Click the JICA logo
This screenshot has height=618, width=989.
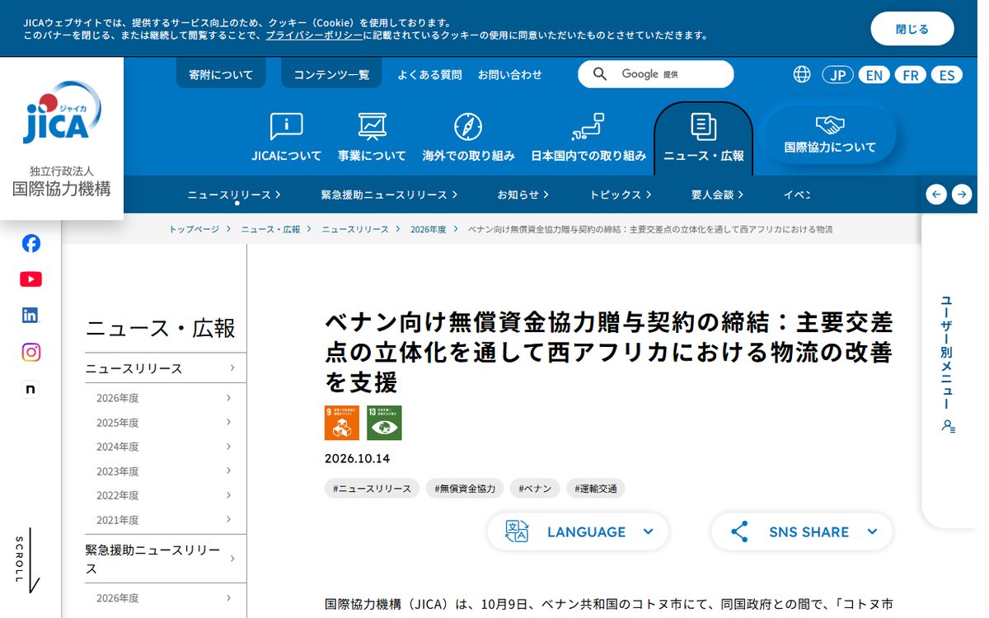62,112
